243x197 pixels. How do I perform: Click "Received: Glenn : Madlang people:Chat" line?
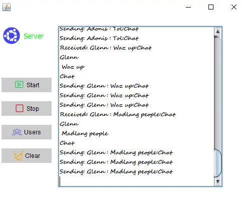point(118,114)
